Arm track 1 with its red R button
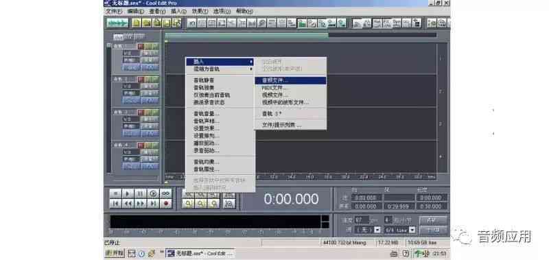 point(141,47)
